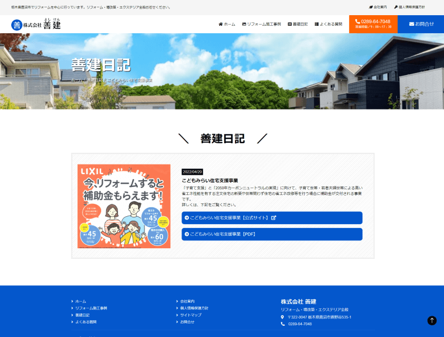Click the footer address 〒322-0047
444x337 pixels.
tap(319, 317)
